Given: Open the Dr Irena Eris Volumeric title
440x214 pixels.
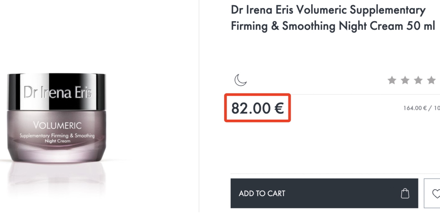Looking at the screenshot, I should point(328,10).
